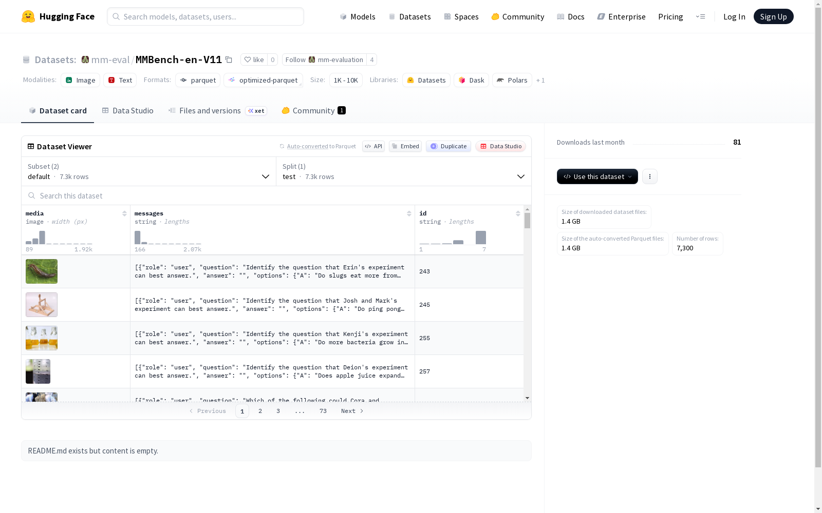Click the search magnifier in dataset search
Viewport: 822px width, 513px height.
click(32, 195)
